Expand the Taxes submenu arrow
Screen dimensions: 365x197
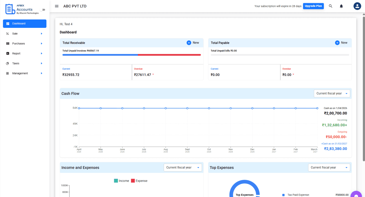click(x=41, y=63)
